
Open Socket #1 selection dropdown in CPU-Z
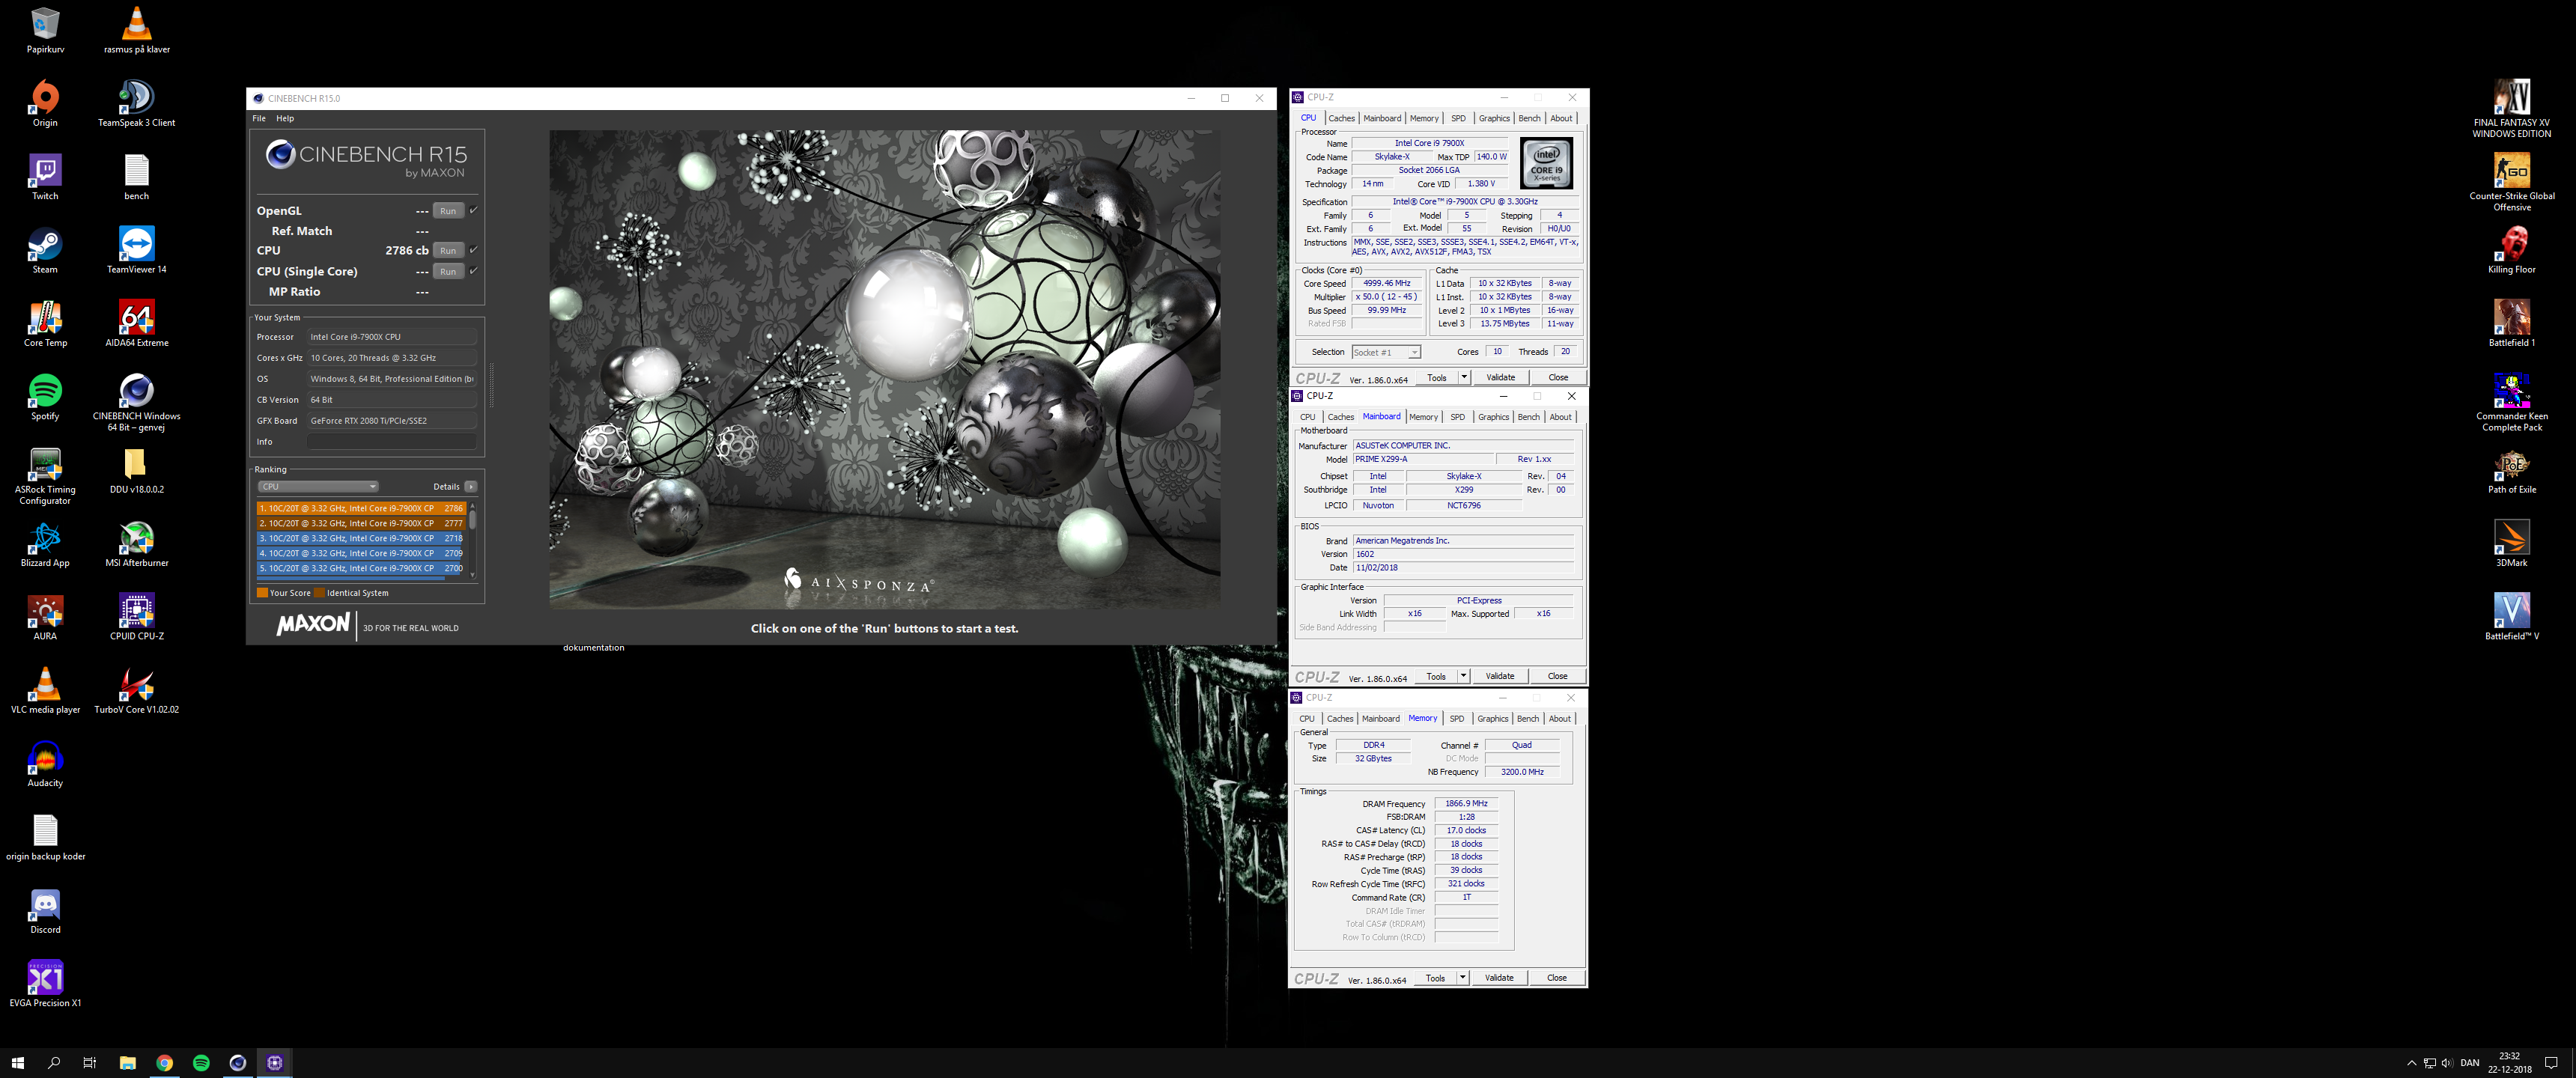click(1386, 352)
